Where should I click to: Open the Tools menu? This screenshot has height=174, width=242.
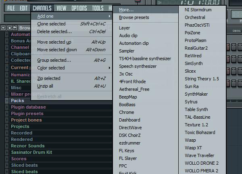(x=98, y=8)
